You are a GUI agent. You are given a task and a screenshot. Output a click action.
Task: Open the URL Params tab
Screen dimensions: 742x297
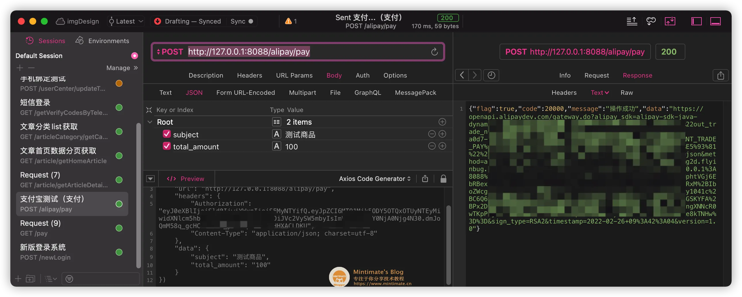tap(294, 76)
